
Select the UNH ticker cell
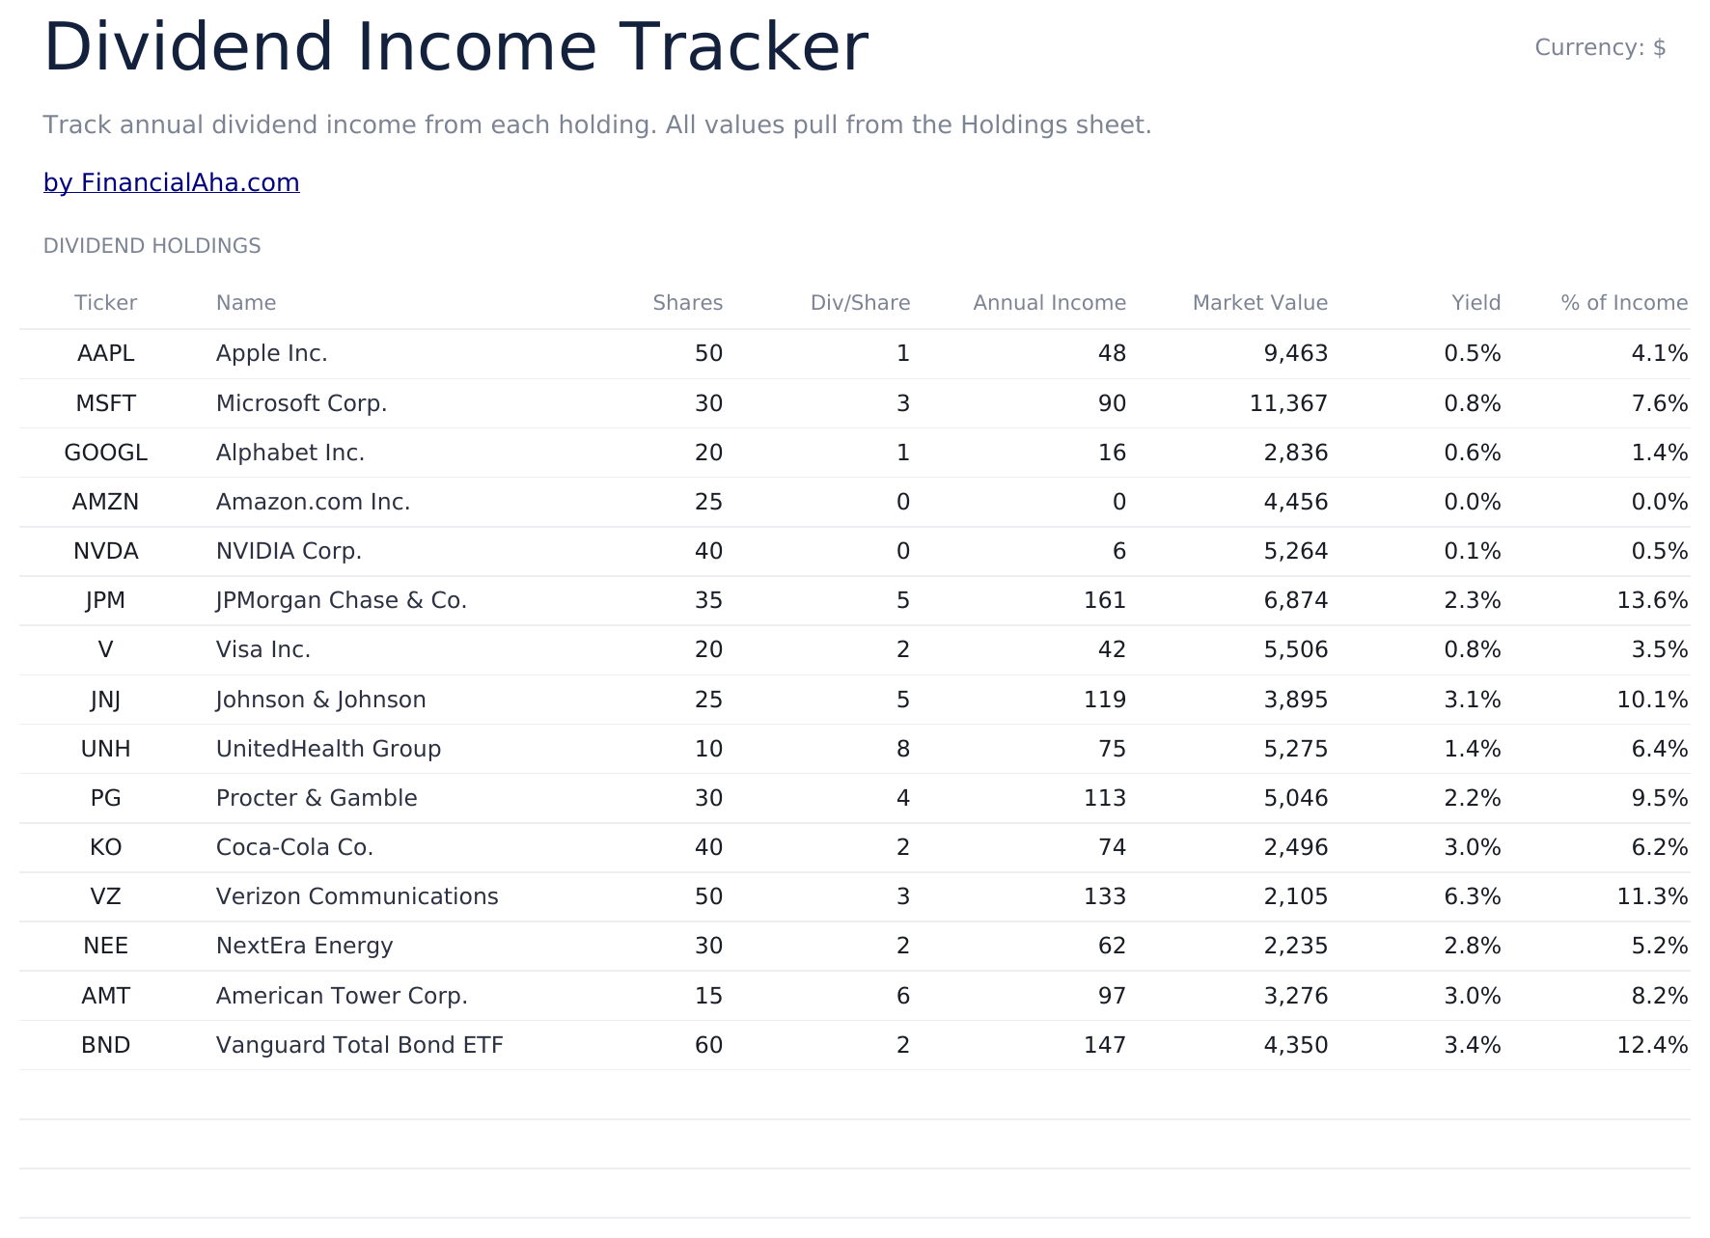[106, 749]
